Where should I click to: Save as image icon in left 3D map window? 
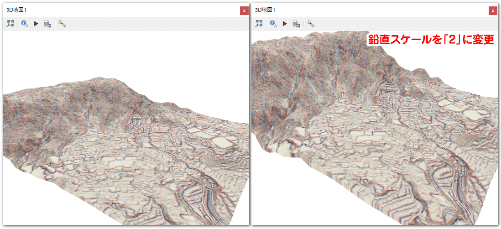pyautogui.click(x=47, y=24)
